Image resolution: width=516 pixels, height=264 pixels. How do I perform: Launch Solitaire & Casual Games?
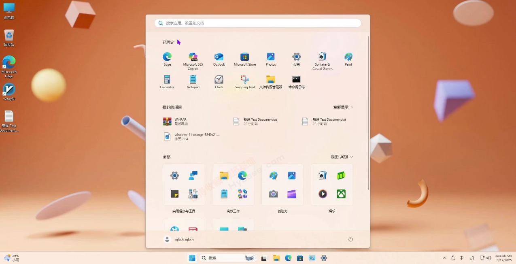tap(322, 57)
